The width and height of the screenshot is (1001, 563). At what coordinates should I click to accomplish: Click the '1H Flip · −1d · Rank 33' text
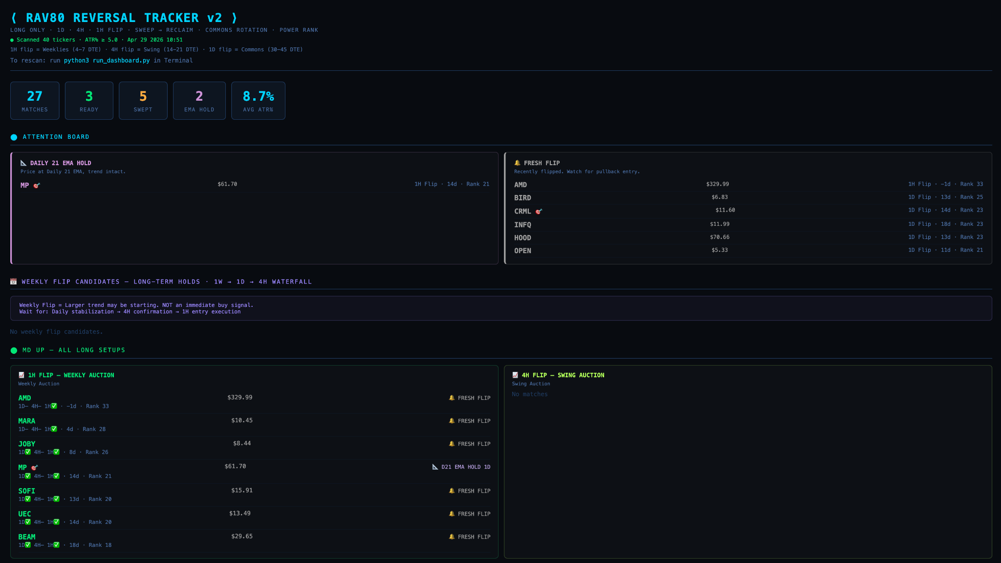[x=945, y=184]
